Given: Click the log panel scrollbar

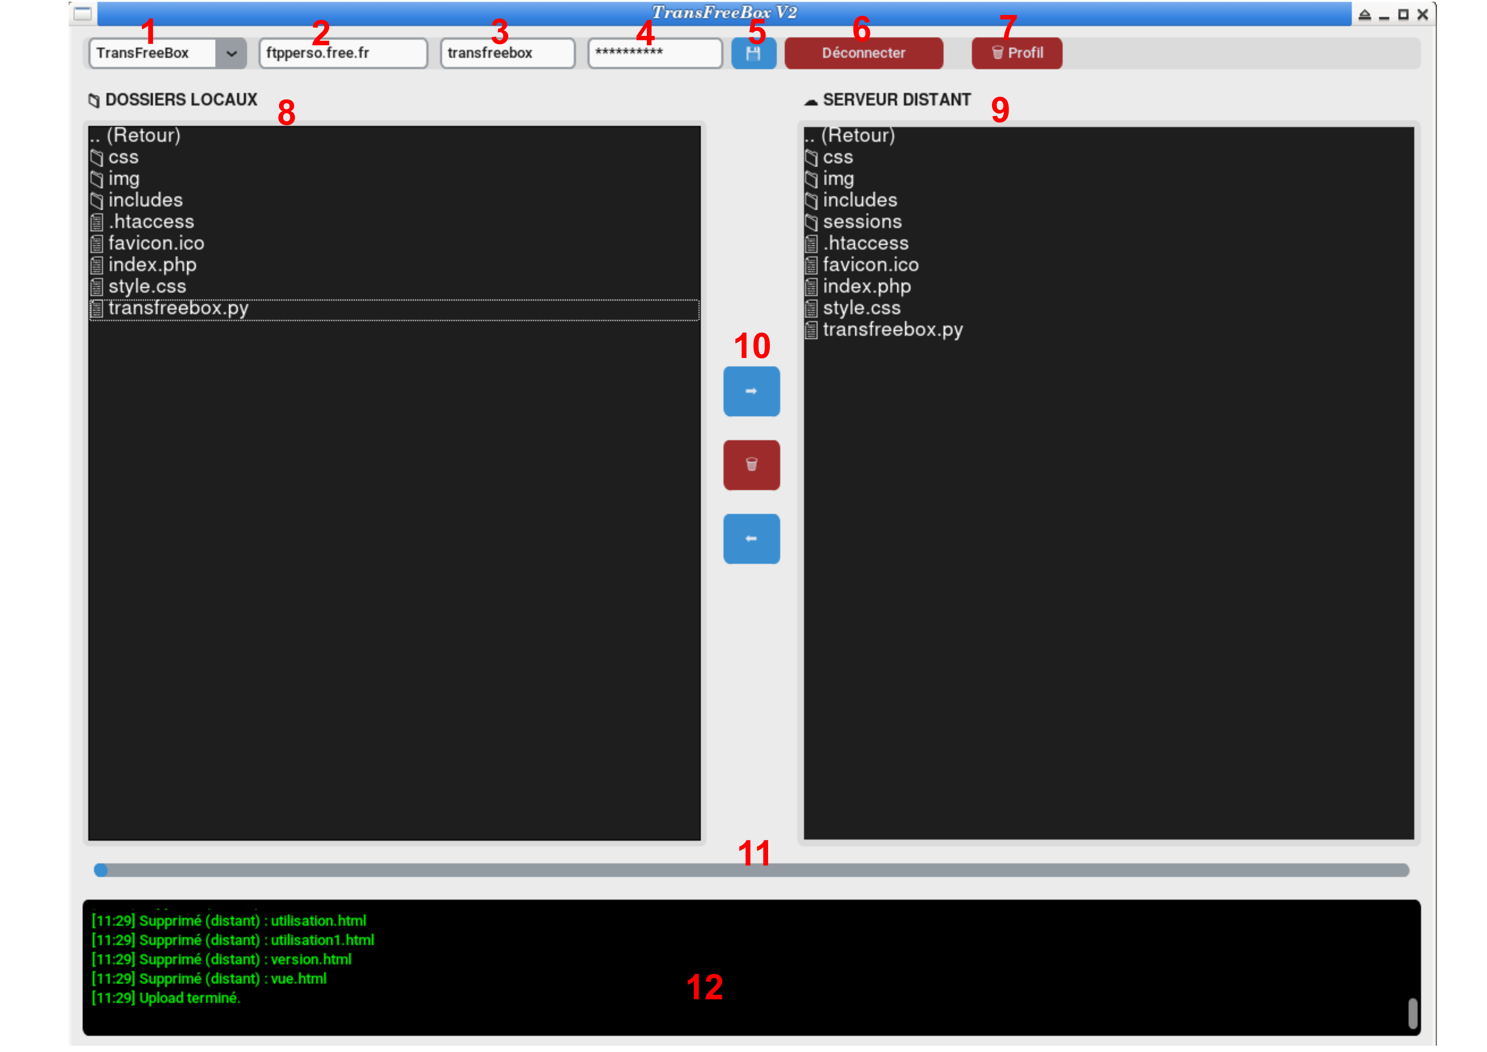Looking at the screenshot, I should 1412,1013.
